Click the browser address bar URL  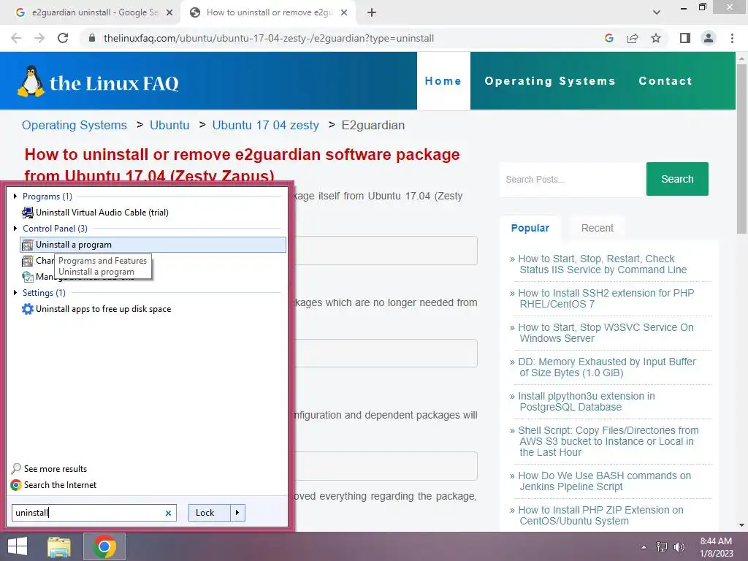tap(269, 38)
